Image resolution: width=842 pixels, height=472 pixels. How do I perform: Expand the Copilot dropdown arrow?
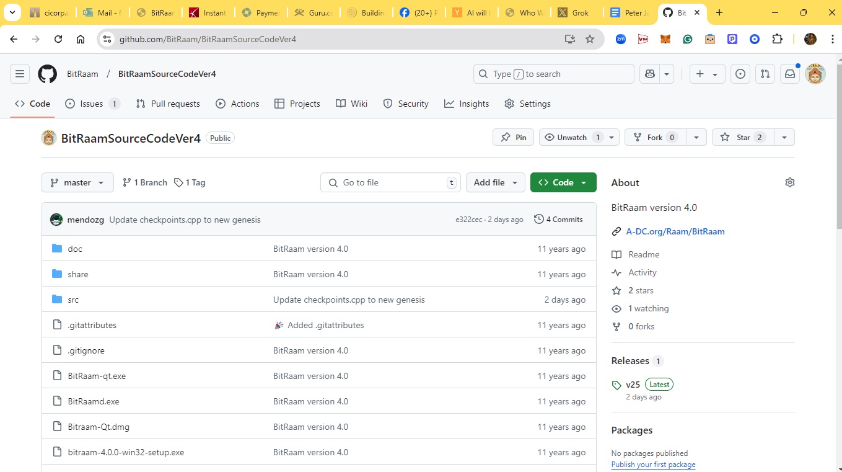(x=667, y=74)
